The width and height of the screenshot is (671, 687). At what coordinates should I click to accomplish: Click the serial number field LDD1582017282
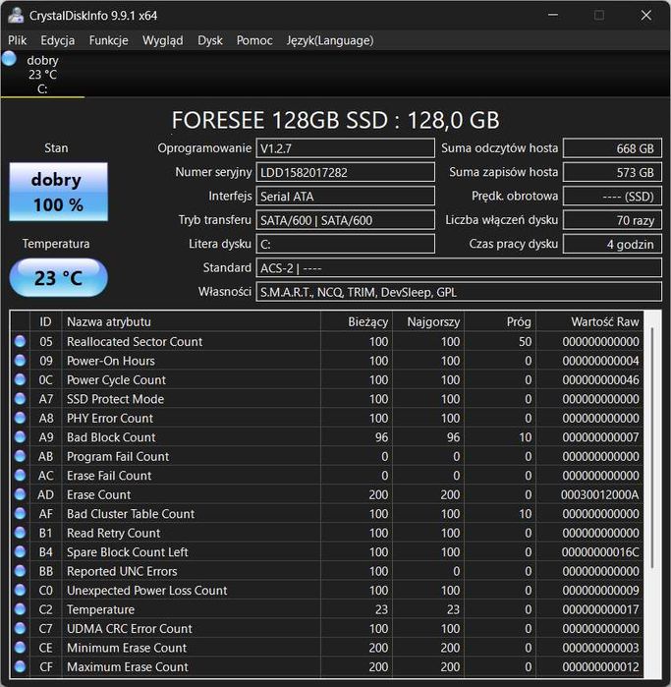pos(345,172)
